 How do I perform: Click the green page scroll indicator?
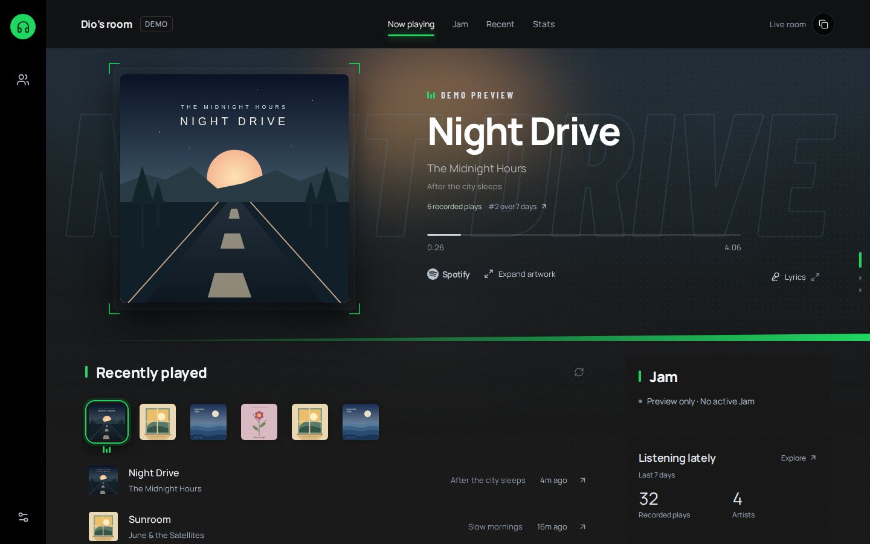(860, 260)
